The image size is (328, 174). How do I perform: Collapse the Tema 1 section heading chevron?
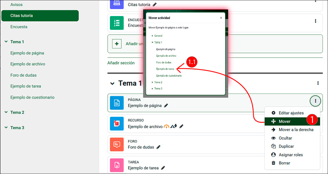(x=112, y=83)
